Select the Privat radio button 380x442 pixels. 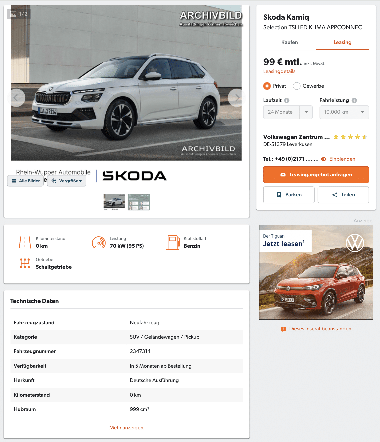tap(267, 86)
